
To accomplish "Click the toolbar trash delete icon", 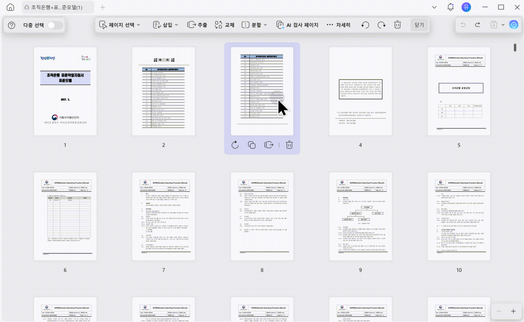I will pyautogui.click(x=397, y=25).
